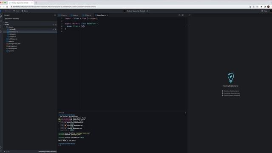Open the Fork project button
Viewport: 272px width, 153px height.
pos(16,11)
